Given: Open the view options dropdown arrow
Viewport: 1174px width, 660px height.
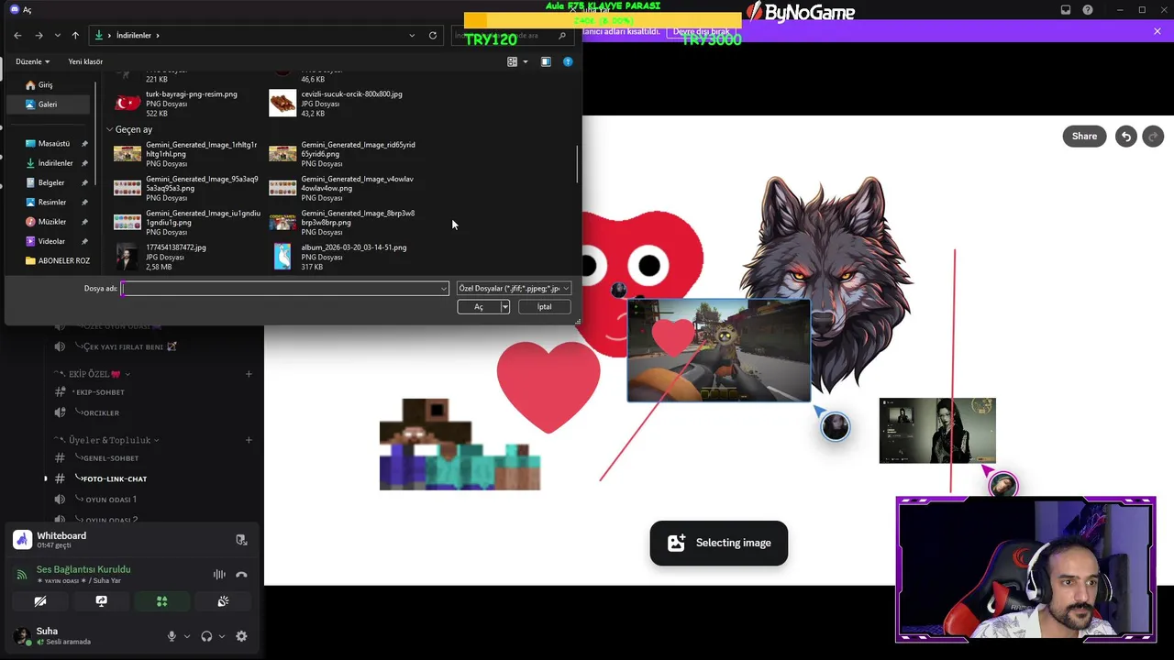Looking at the screenshot, I should pos(525,61).
